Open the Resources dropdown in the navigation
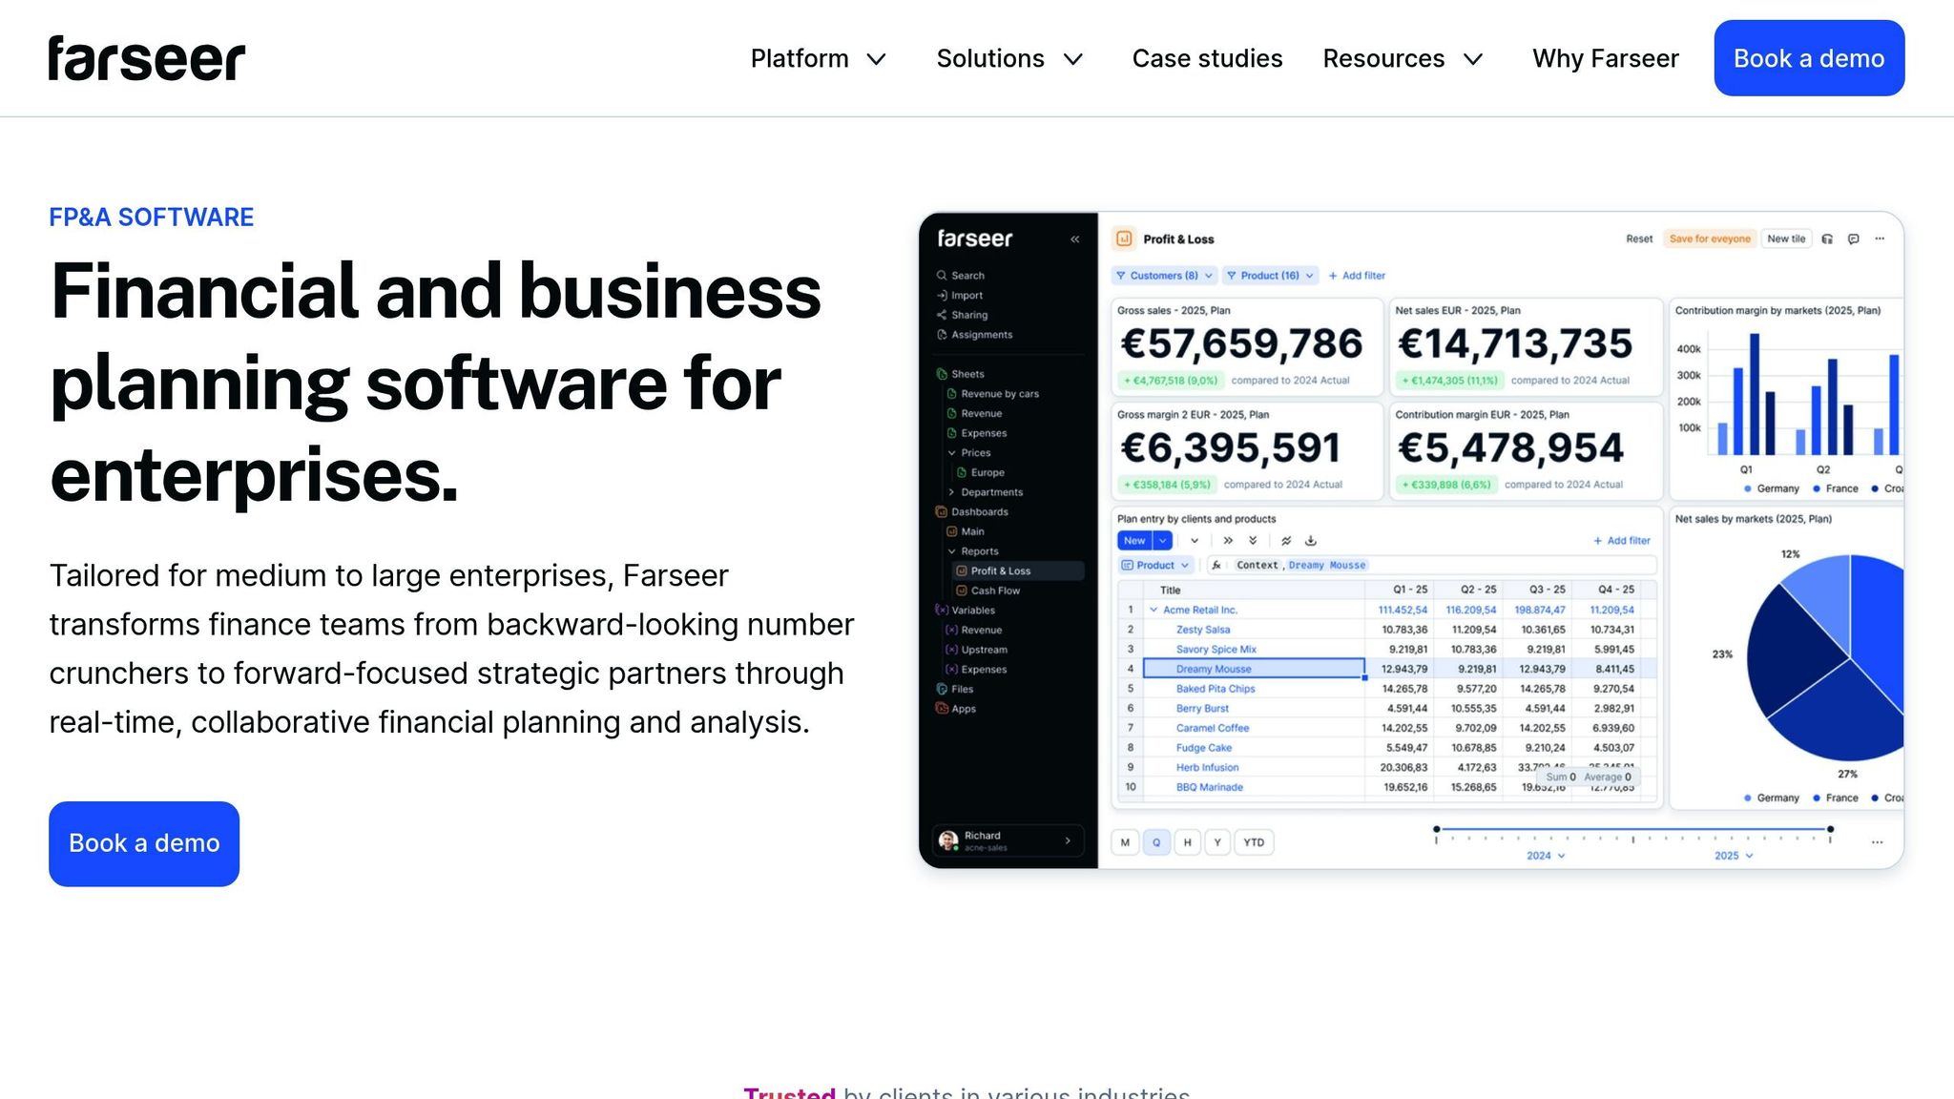Viewport: 1954px width, 1099px height. coord(1403,59)
